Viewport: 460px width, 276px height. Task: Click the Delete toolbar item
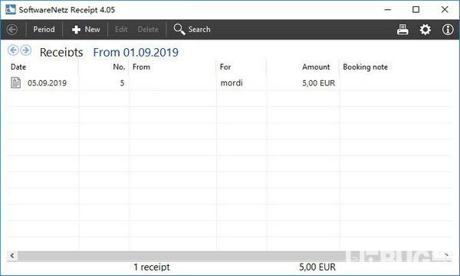[148, 30]
